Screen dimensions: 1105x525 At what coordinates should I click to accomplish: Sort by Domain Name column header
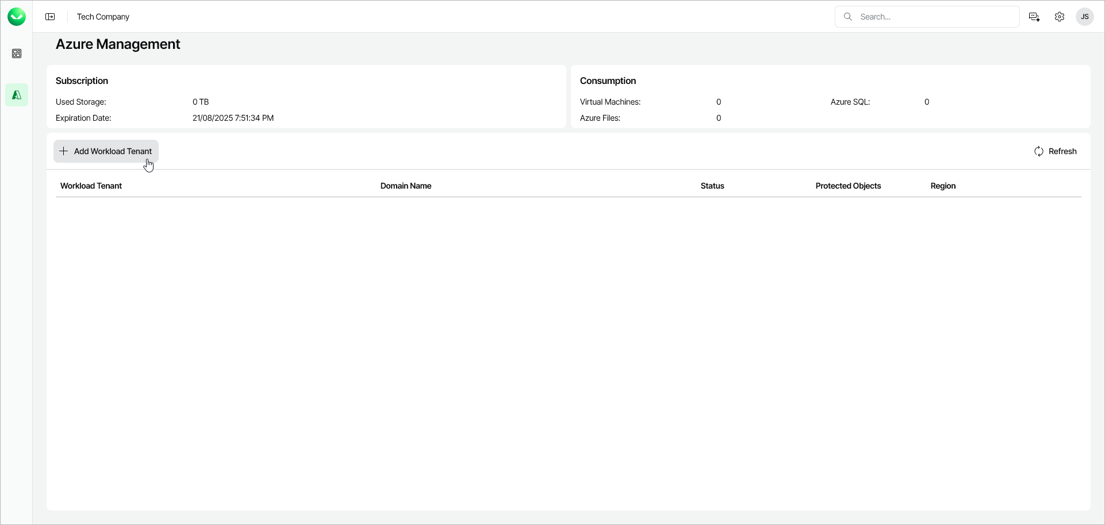406,186
